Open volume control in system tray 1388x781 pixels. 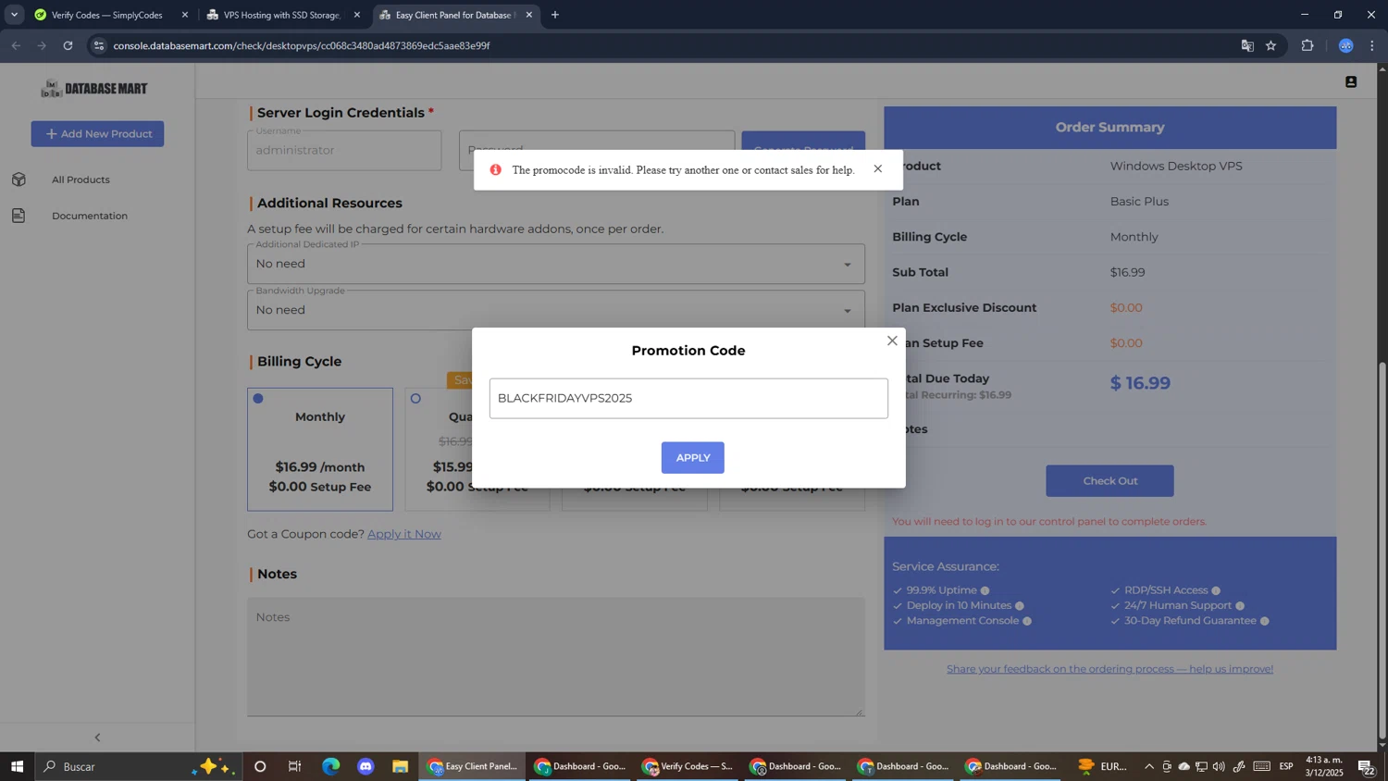(1219, 766)
